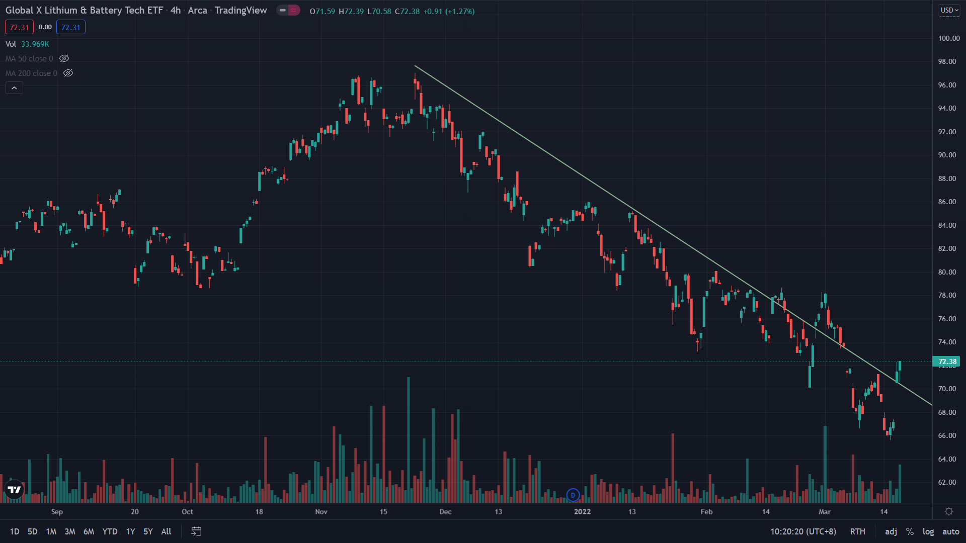Select the YTD time range
Image resolution: width=966 pixels, height=543 pixels.
click(110, 531)
